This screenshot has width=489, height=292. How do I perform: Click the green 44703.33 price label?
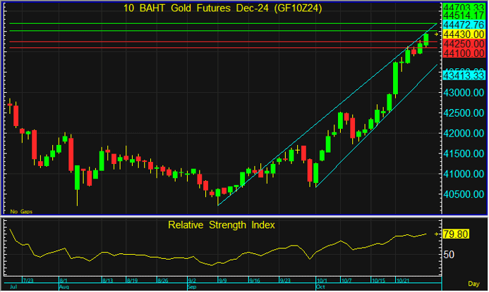pyautogui.click(x=465, y=6)
